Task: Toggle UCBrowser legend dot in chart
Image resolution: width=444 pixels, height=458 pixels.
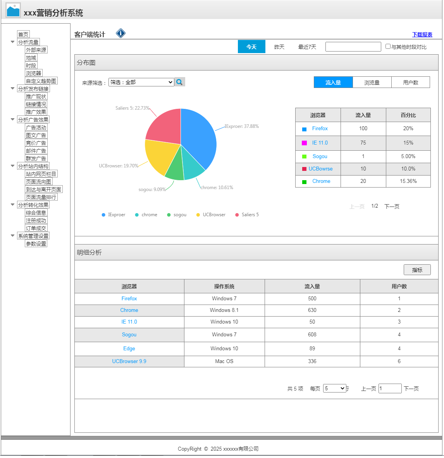Action: [198, 215]
